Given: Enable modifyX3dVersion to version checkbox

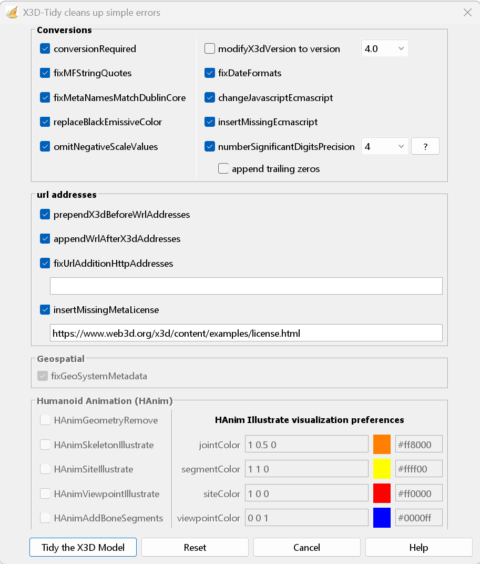Looking at the screenshot, I should point(210,49).
